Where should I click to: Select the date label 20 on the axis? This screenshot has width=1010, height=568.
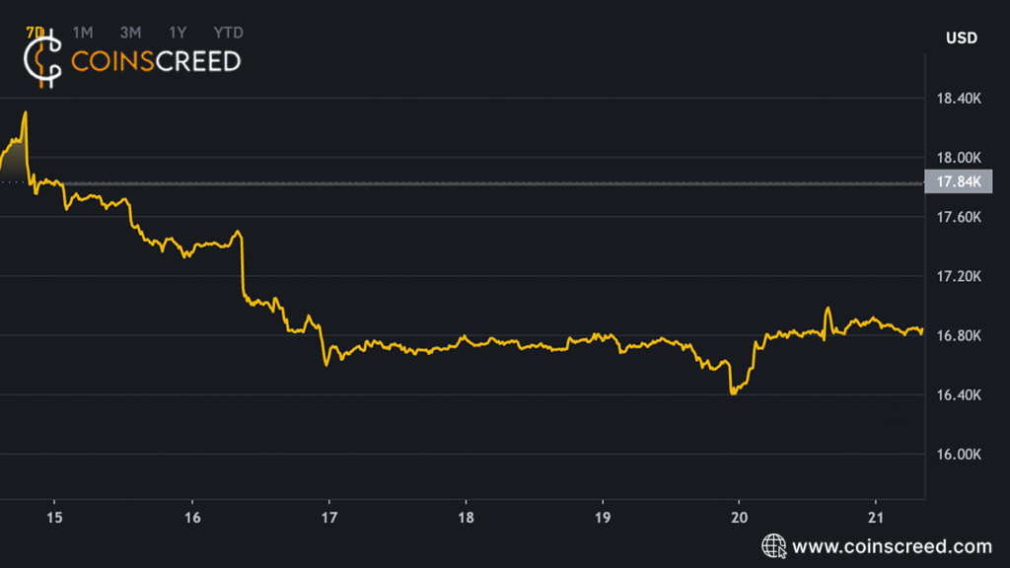740,515
